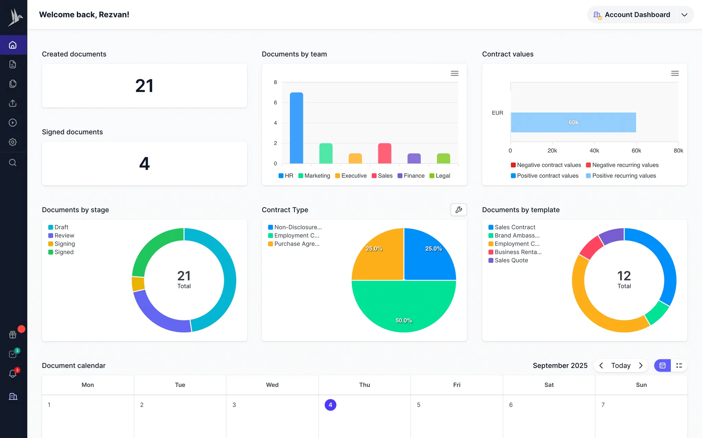Open the gift box icon

[x=13, y=334]
